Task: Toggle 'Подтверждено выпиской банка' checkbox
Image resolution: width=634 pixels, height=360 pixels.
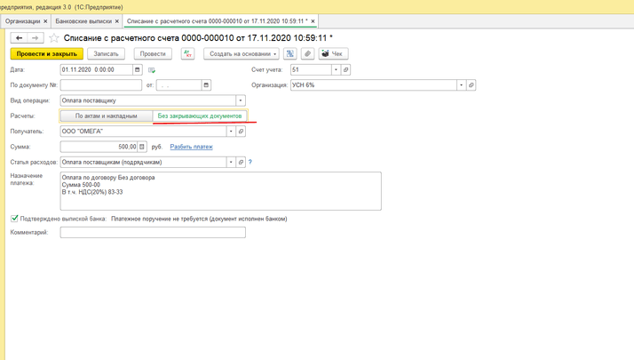Action: point(14,218)
